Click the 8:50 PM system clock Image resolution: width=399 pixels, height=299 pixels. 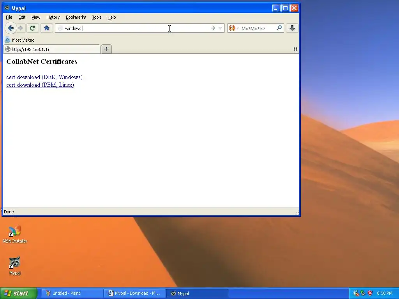385,293
